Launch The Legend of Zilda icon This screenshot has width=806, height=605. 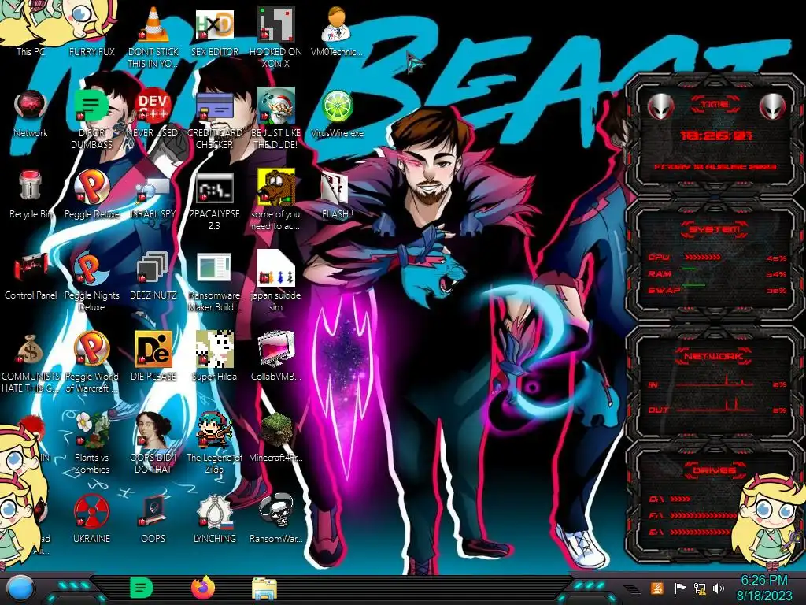[214, 430]
